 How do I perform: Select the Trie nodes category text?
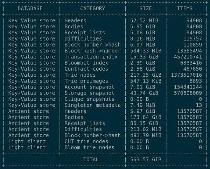coord(80,75)
